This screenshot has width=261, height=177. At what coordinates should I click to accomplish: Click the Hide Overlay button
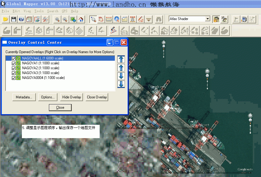coord(72,97)
